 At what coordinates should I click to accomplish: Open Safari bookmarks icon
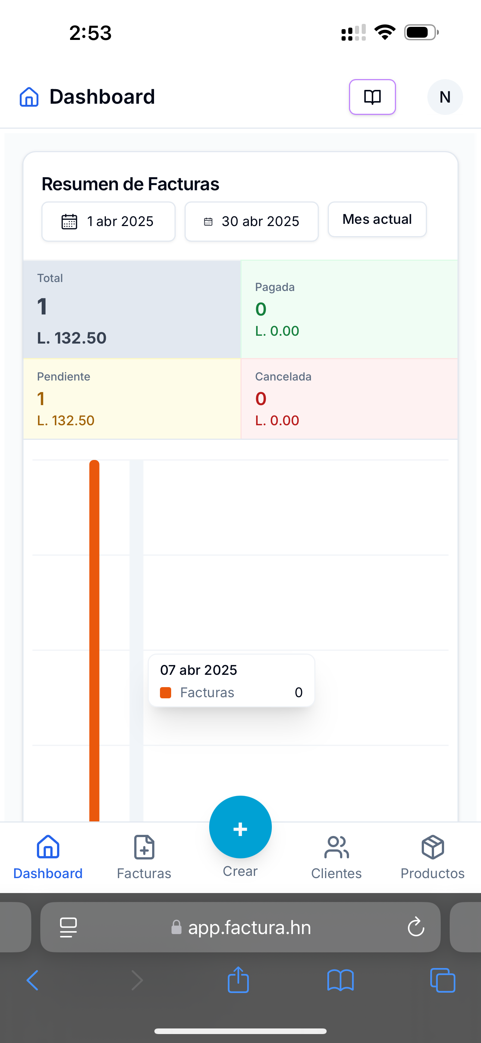coord(340,980)
